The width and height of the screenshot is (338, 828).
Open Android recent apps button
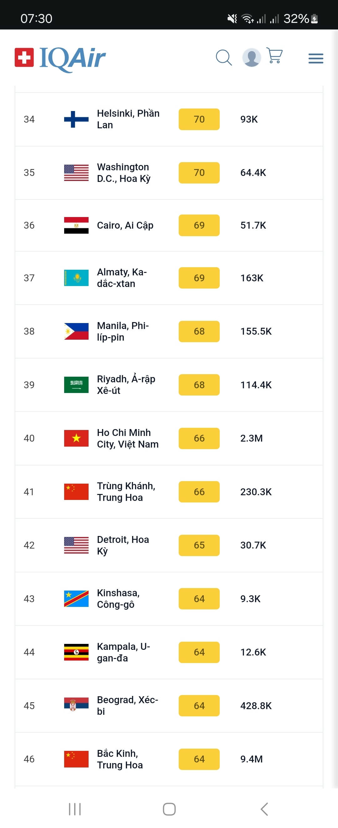tap(75, 809)
